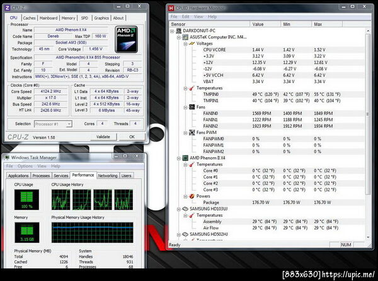The image size is (378, 281).
Task: Collapse motherboard Temperatures node in HWMonitor
Action: tap(185, 88)
